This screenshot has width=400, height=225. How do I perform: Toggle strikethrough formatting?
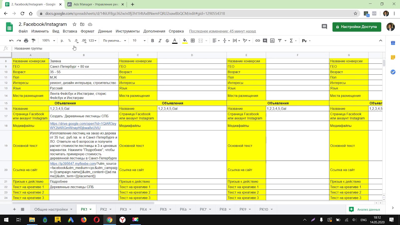tap(167, 41)
